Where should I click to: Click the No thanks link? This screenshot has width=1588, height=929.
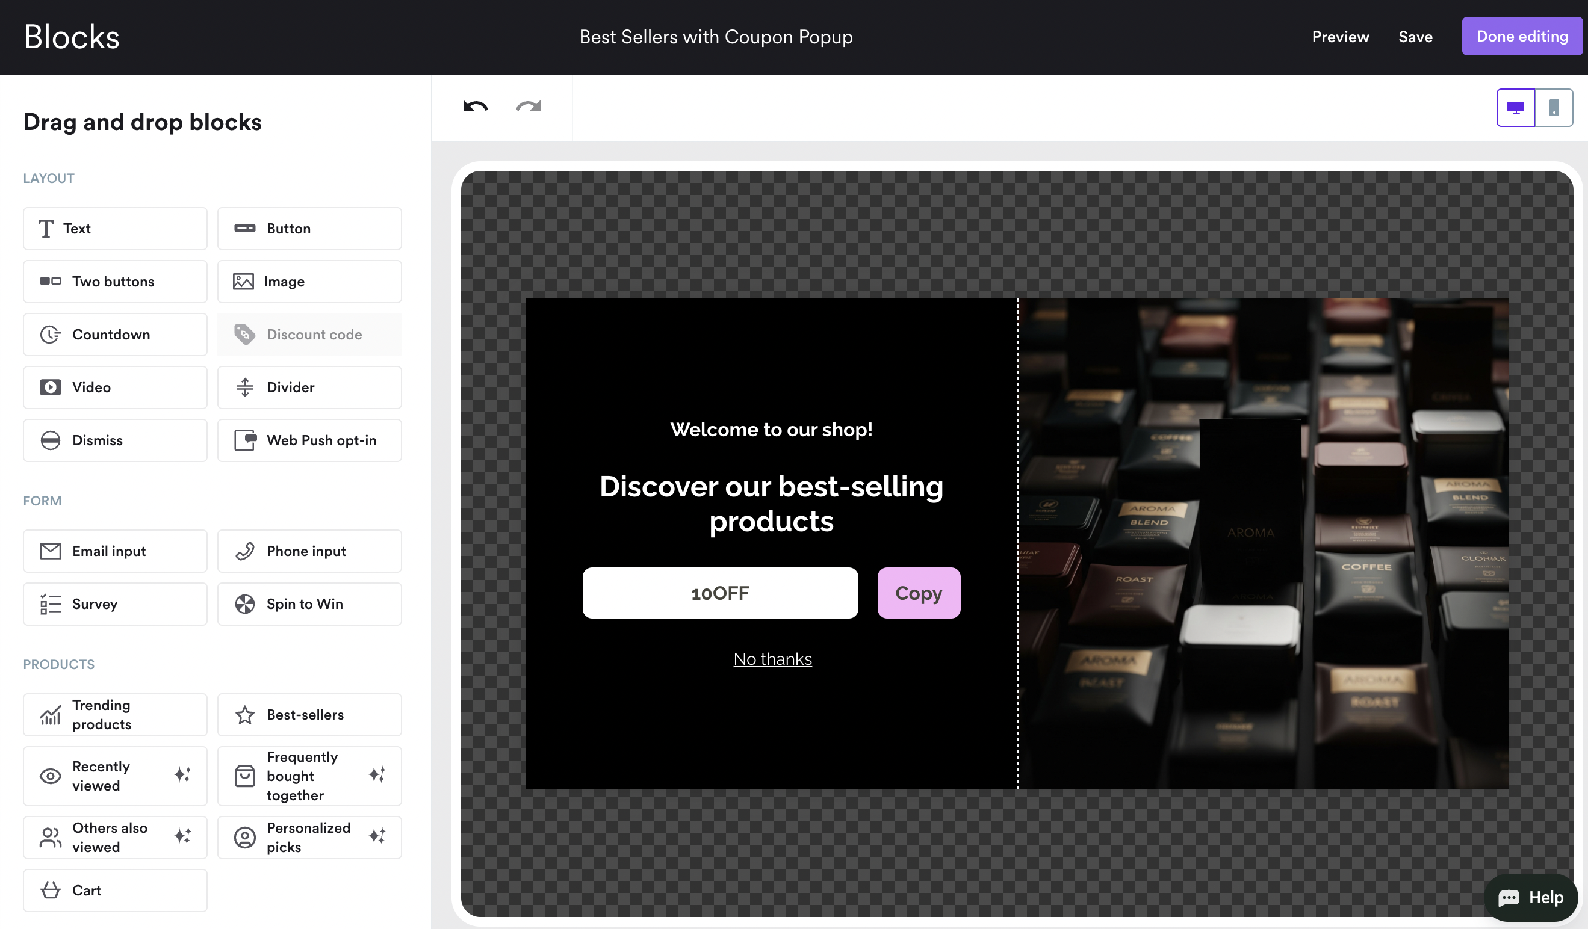(x=772, y=659)
